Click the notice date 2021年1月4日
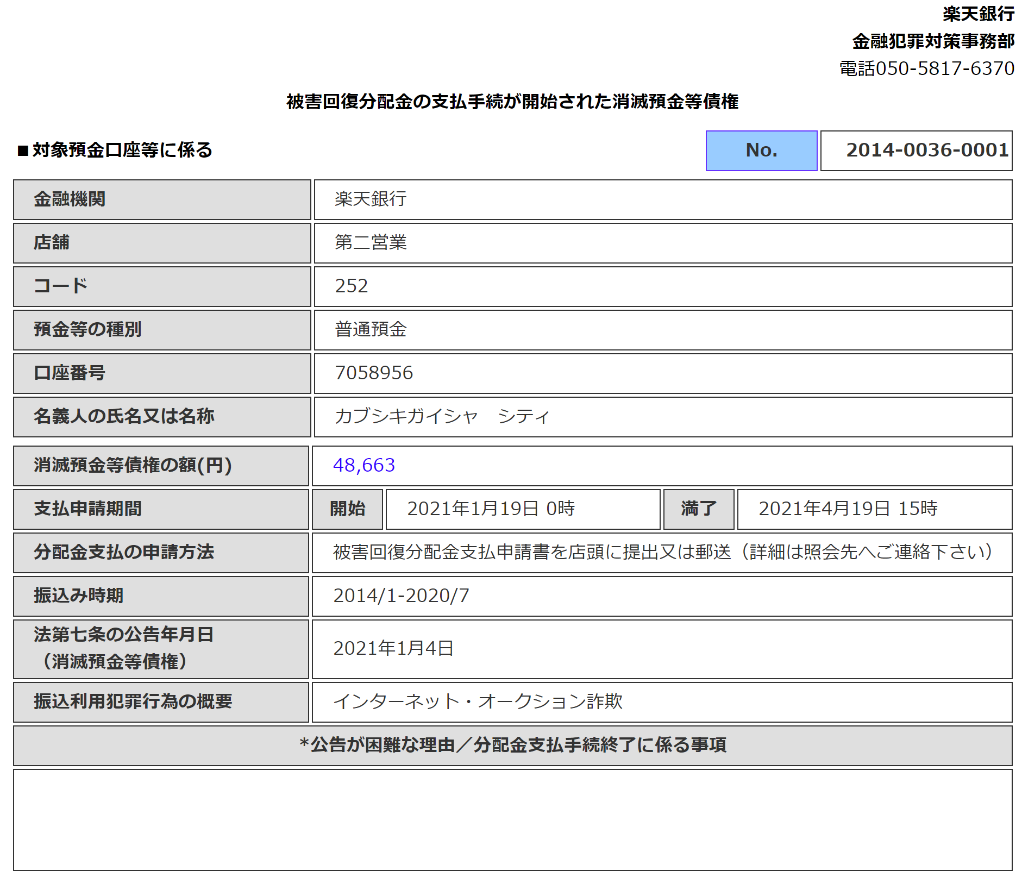The width and height of the screenshot is (1022, 877). tap(393, 648)
